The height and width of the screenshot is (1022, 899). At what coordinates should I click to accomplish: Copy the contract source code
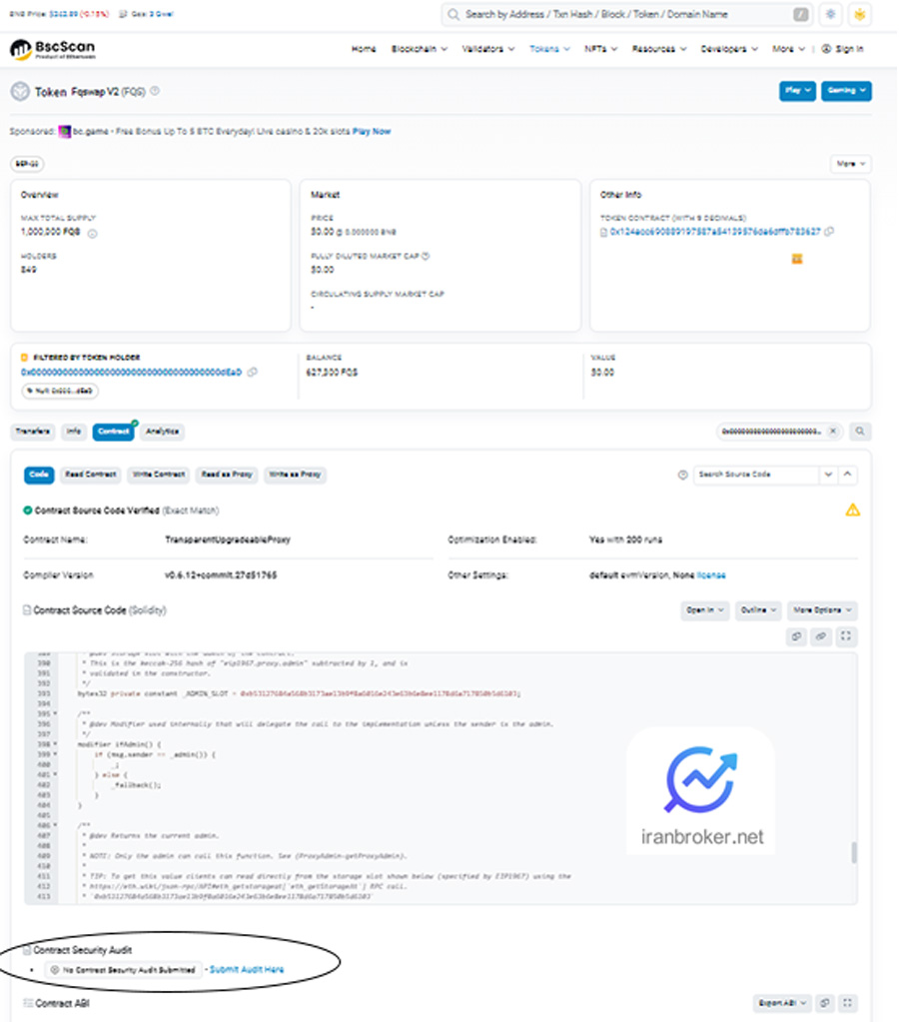(797, 636)
